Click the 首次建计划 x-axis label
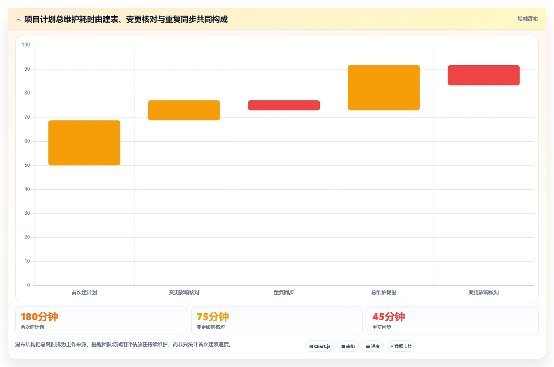The width and height of the screenshot is (554, 367). coord(84,292)
